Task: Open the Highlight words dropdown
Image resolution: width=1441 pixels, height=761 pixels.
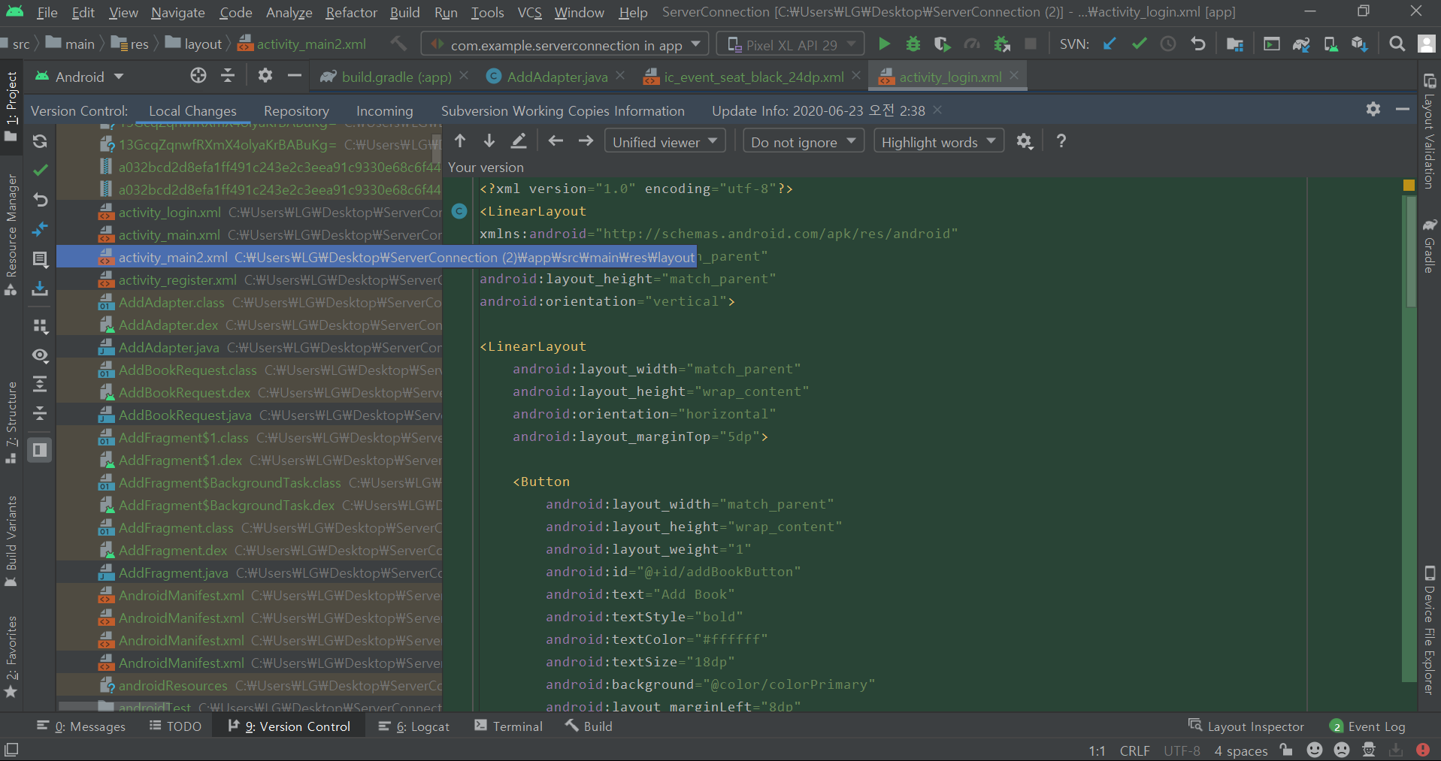Action: (x=938, y=141)
